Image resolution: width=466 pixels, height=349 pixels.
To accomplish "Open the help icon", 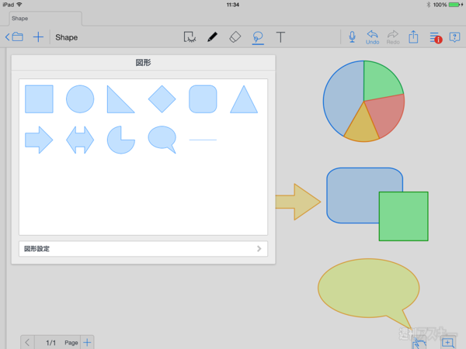I will (x=454, y=37).
